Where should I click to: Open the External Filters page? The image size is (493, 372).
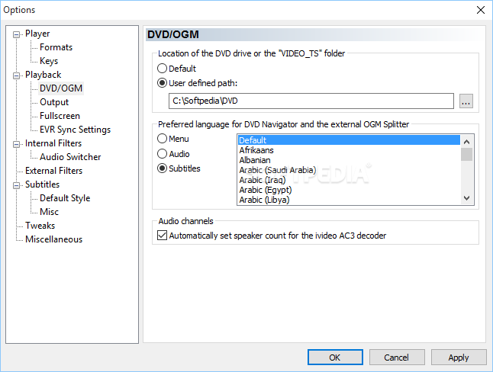click(53, 171)
